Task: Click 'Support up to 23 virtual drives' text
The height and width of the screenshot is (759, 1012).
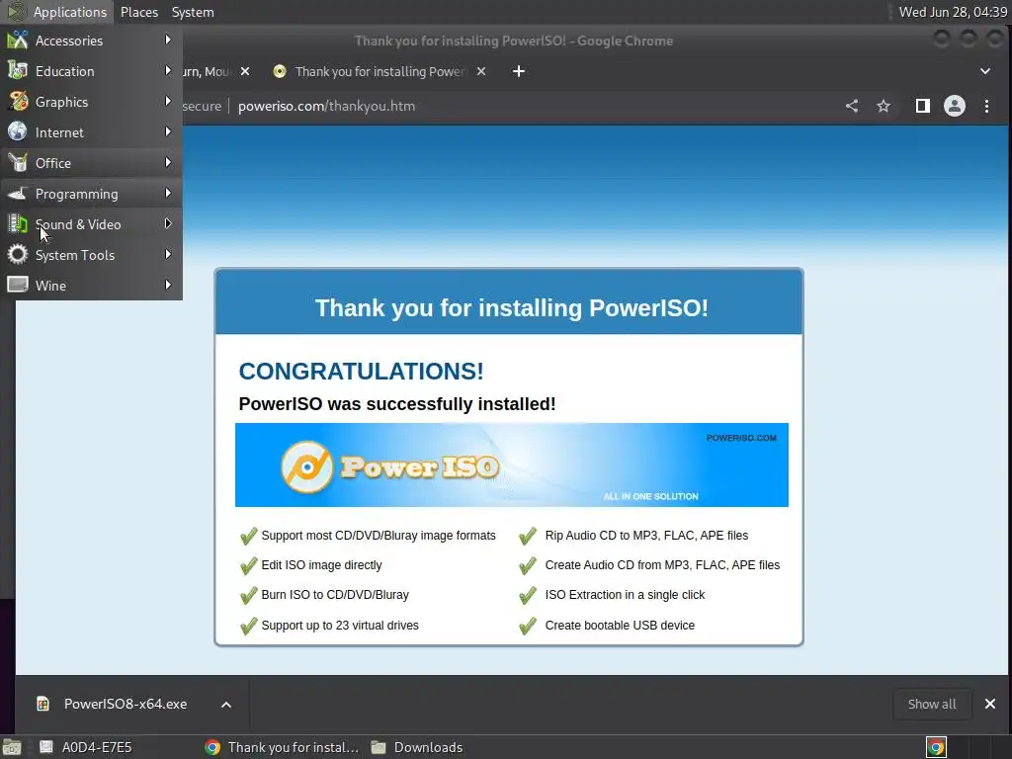Action: tap(340, 626)
